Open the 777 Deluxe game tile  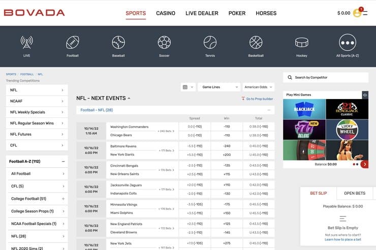[x=304, y=130]
